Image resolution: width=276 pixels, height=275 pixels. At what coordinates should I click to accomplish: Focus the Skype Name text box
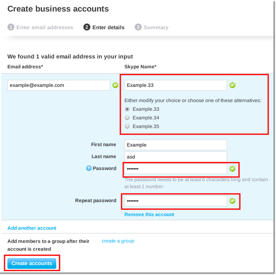point(175,85)
